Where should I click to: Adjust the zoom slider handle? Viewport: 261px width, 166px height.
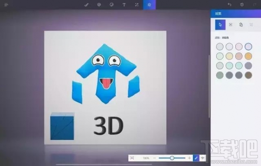click(172, 158)
